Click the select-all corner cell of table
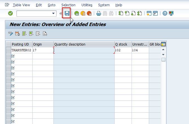The width and height of the screenshot is (189, 124). (8, 44)
